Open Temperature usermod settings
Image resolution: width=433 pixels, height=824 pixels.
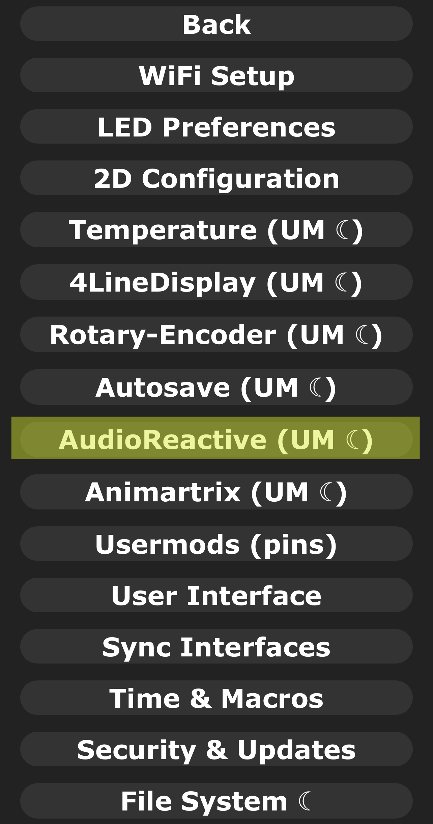tap(216, 230)
